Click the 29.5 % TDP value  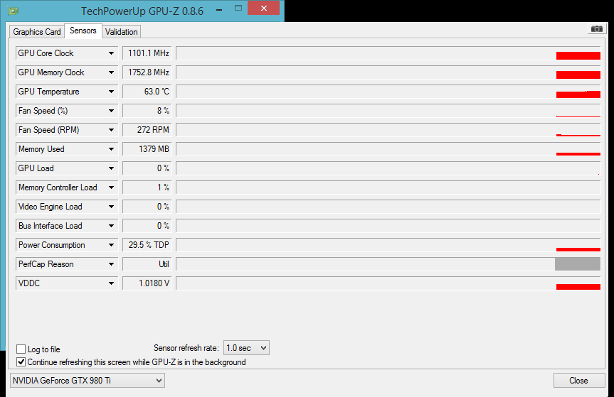[x=147, y=244]
